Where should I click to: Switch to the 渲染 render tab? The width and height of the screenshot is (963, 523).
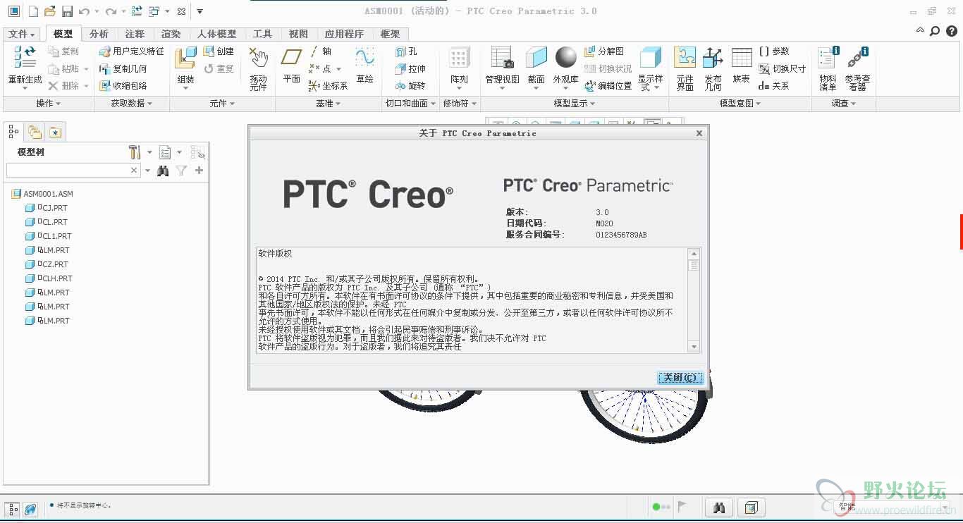(x=171, y=34)
